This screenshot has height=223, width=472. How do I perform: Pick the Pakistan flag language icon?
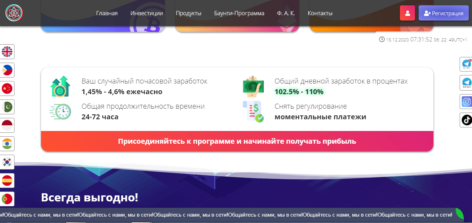[x=7, y=107]
